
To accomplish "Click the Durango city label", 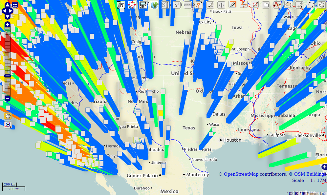I will pyautogui.click(x=142, y=188).
